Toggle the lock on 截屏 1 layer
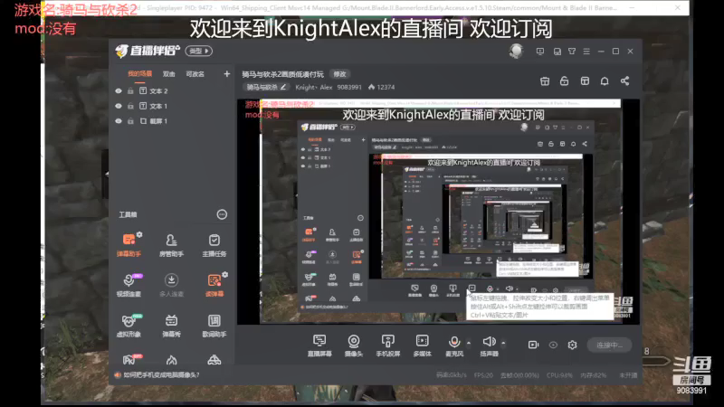Image resolution: width=724 pixels, height=407 pixels. point(130,121)
